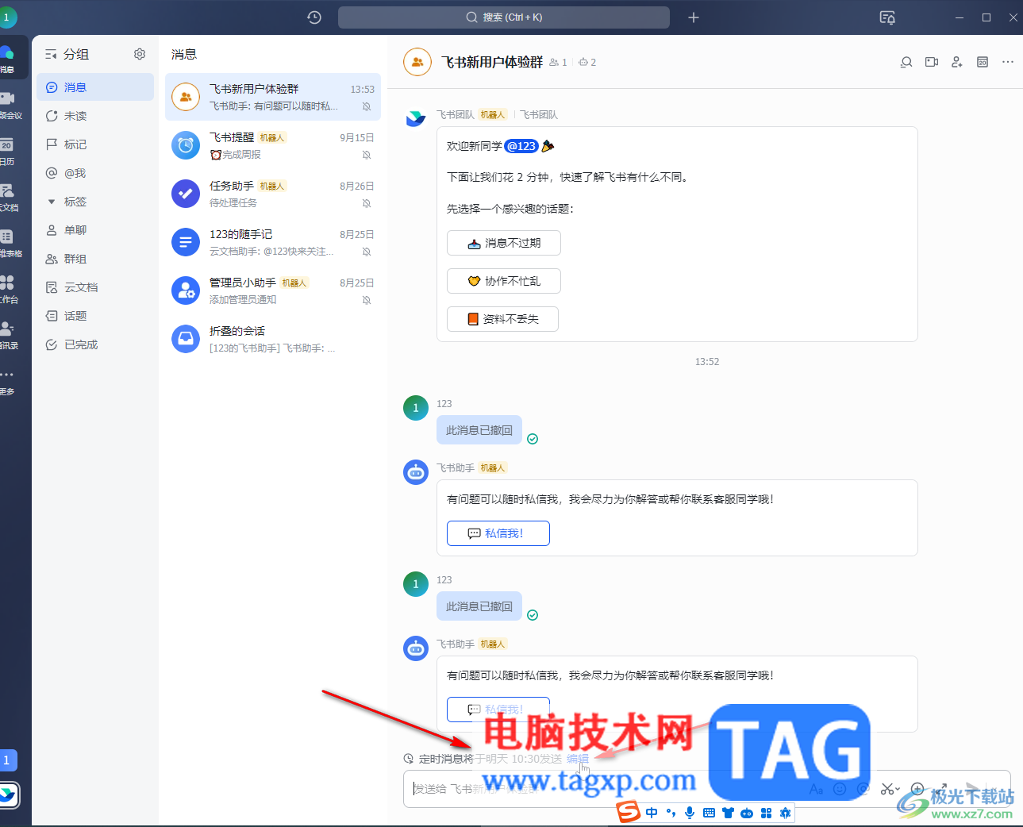1023x827 pixels.
Task: Select the 已完成 done filter
Action: [95, 344]
